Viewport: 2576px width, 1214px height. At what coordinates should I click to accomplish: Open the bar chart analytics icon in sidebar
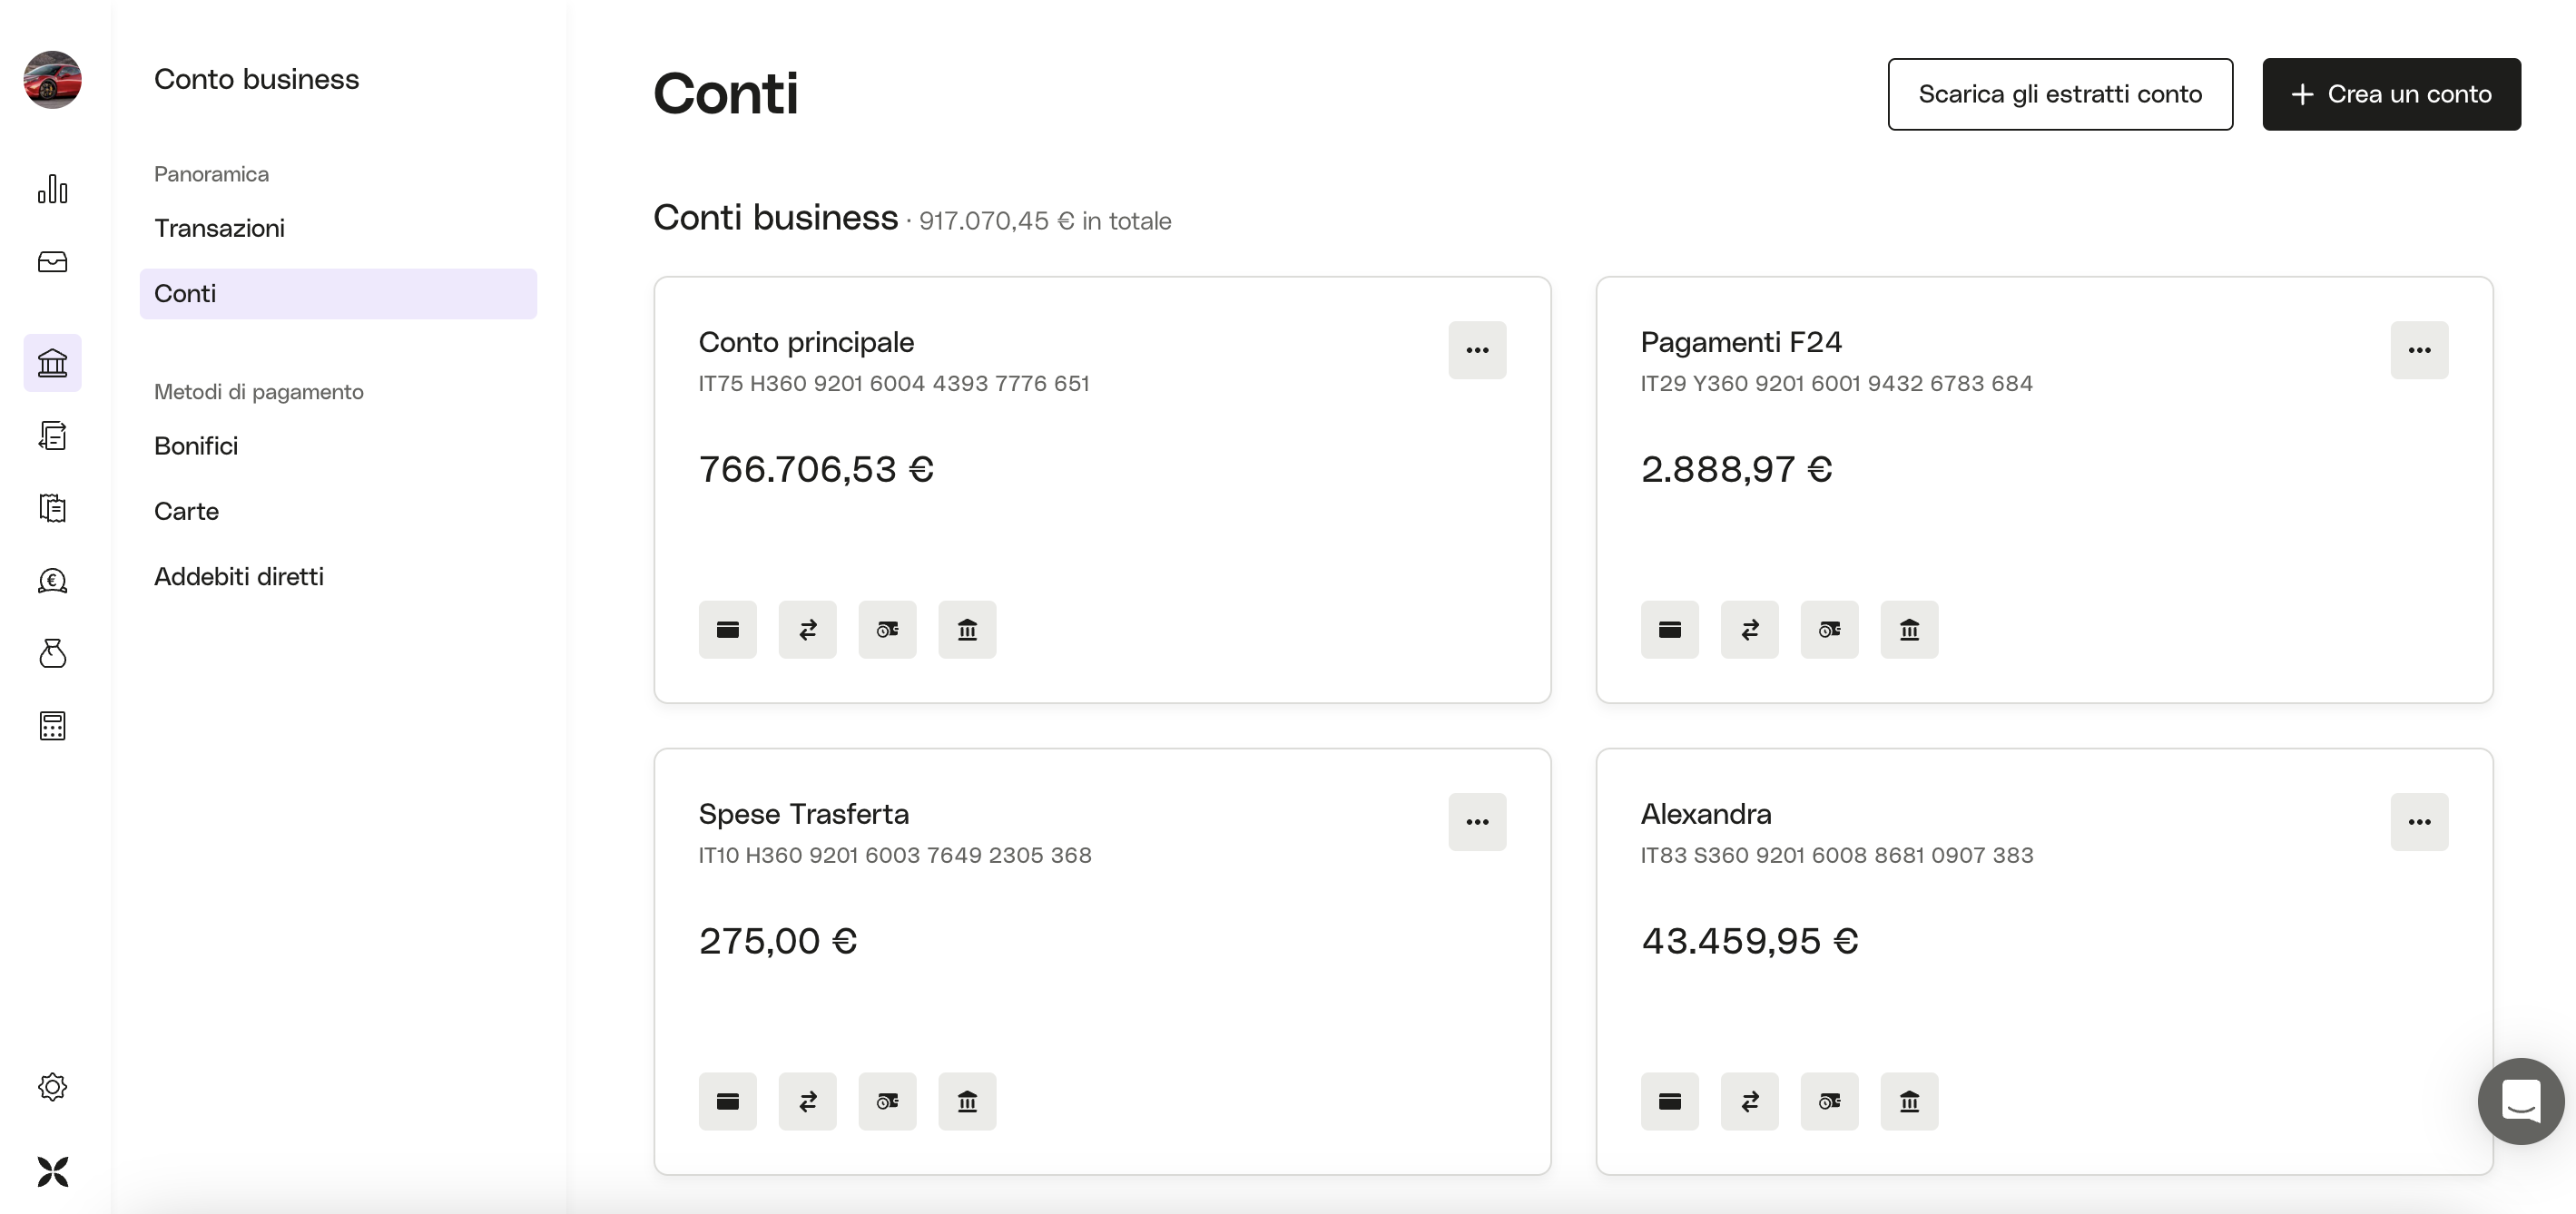click(52, 188)
